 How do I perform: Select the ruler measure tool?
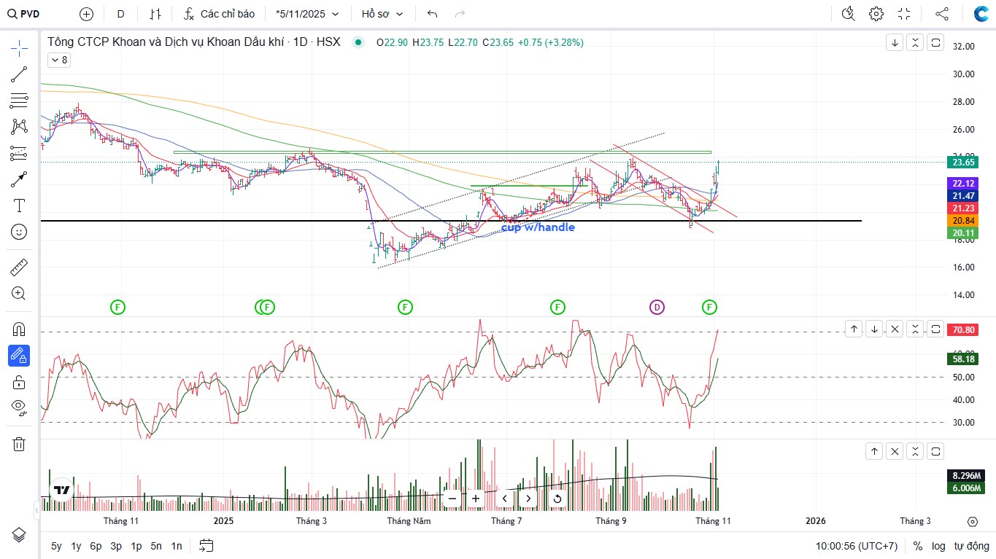point(19,267)
